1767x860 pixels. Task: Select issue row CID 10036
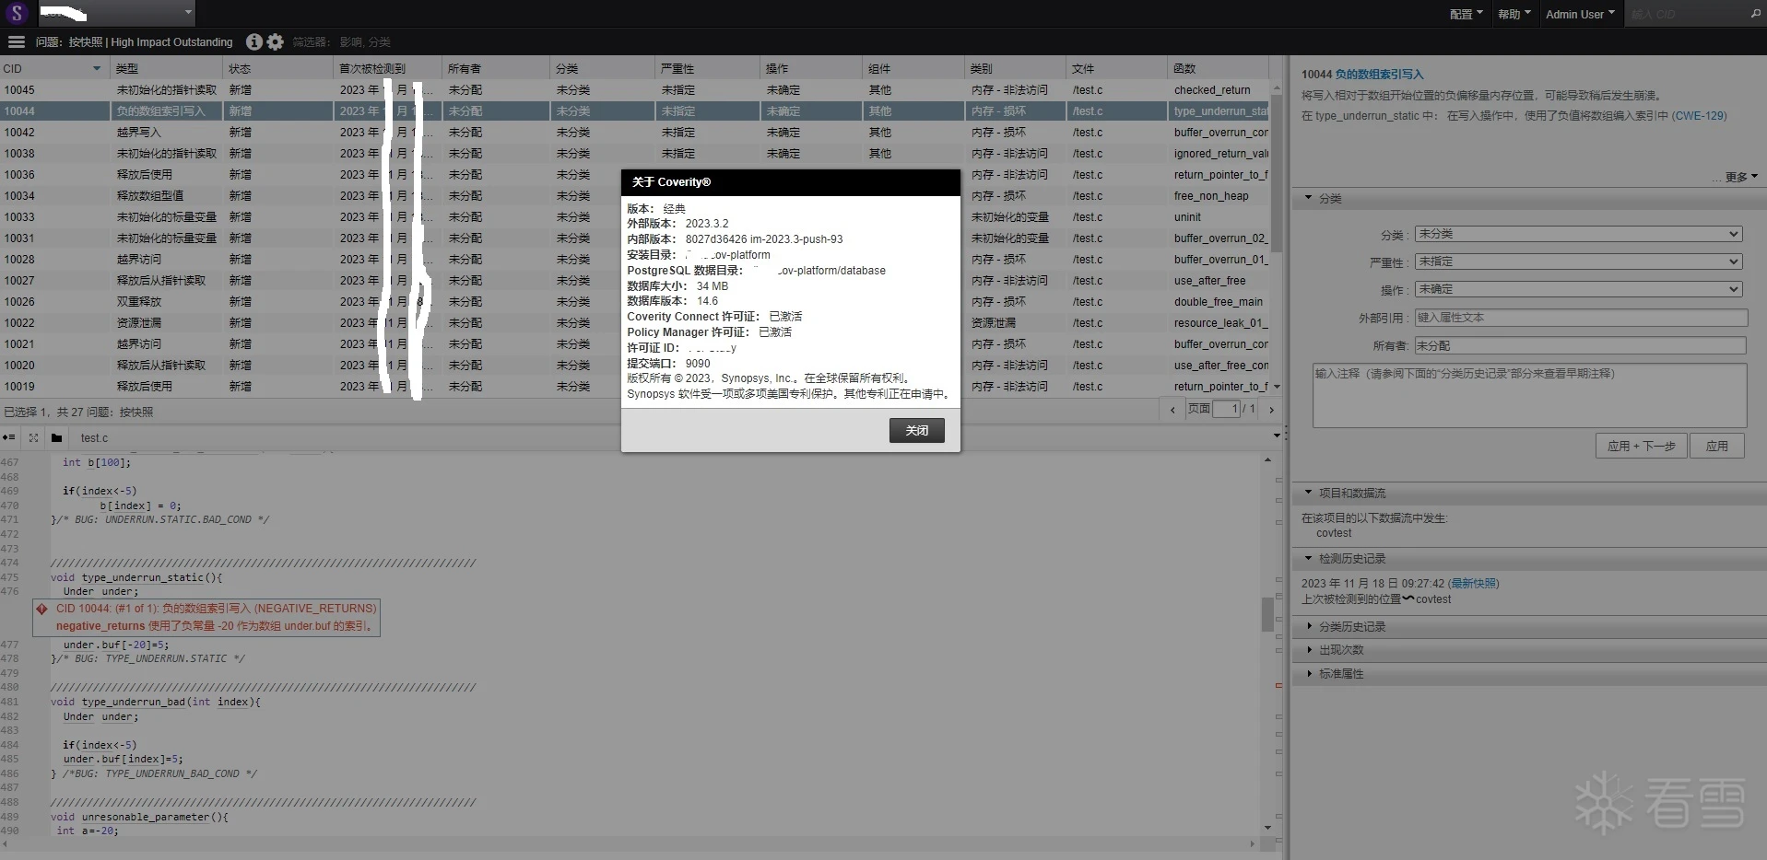coord(634,175)
